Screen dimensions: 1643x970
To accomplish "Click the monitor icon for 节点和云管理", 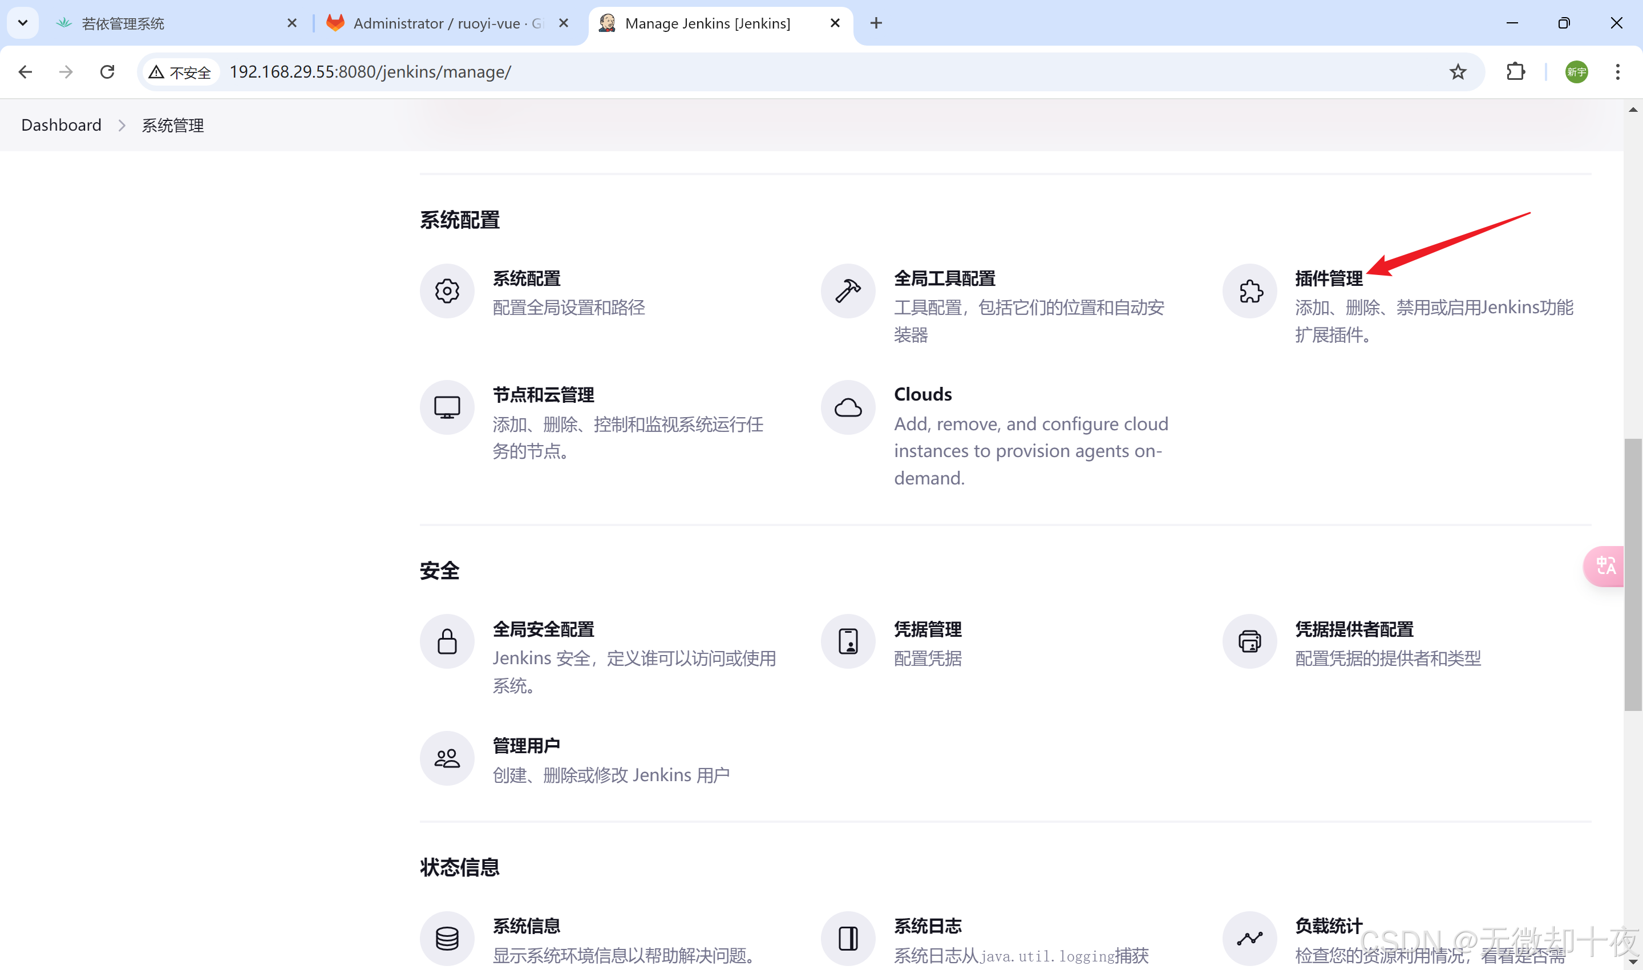I will point(447,407).
